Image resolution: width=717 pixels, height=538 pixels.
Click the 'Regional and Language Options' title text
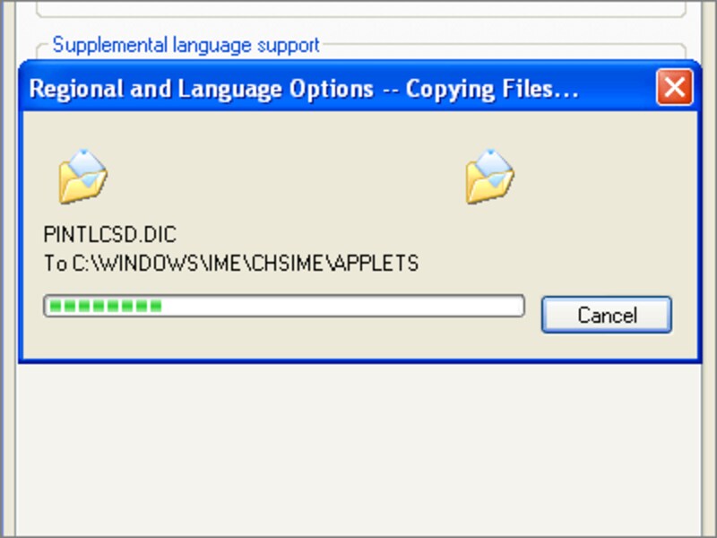click(x=201, y=90)
